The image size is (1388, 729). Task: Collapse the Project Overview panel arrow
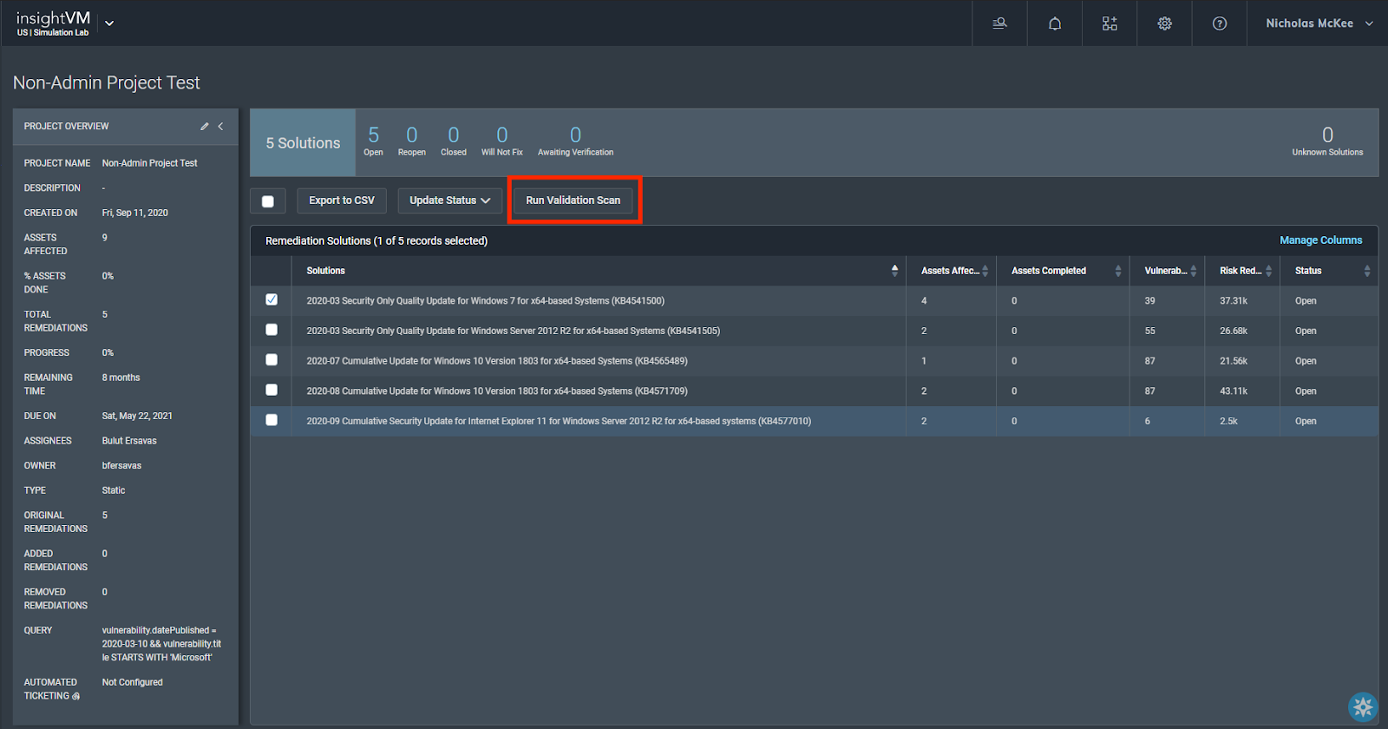(221, 127)
